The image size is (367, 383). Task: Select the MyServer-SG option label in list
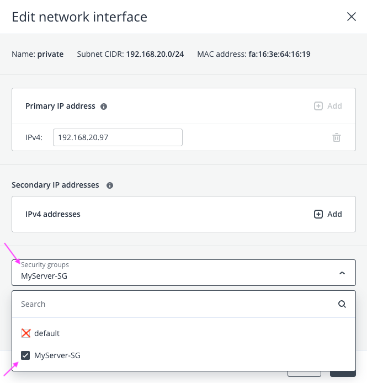(x=57, y=355)
